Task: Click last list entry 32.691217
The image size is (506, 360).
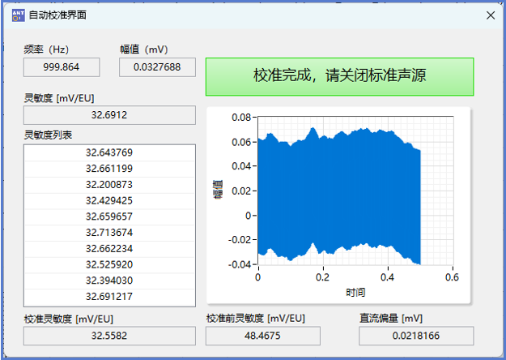Action: coord(109,297)
